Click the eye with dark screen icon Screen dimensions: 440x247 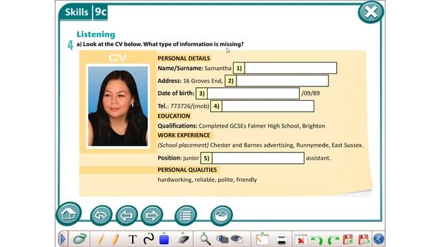pos(222,239)
